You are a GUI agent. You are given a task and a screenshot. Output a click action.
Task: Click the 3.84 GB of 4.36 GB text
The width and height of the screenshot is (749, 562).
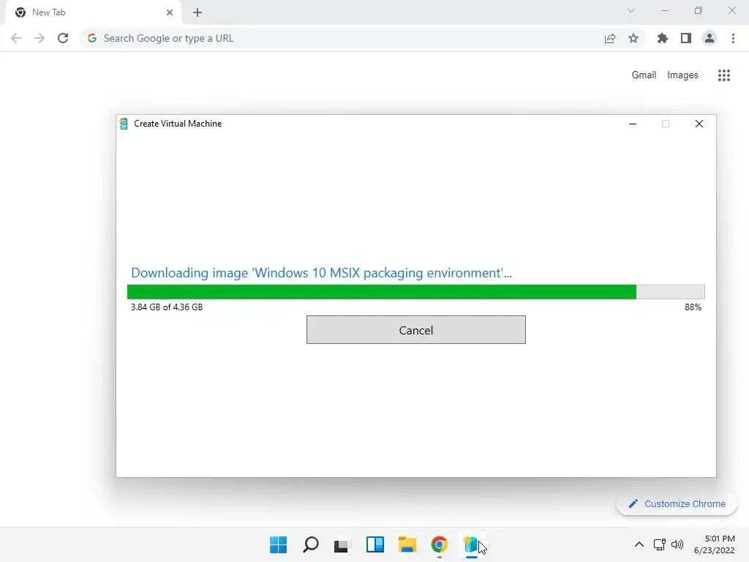167,307
